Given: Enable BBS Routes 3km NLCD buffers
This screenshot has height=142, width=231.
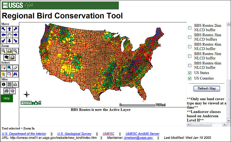Looking at the screenshot, I should tap(190, 37).
